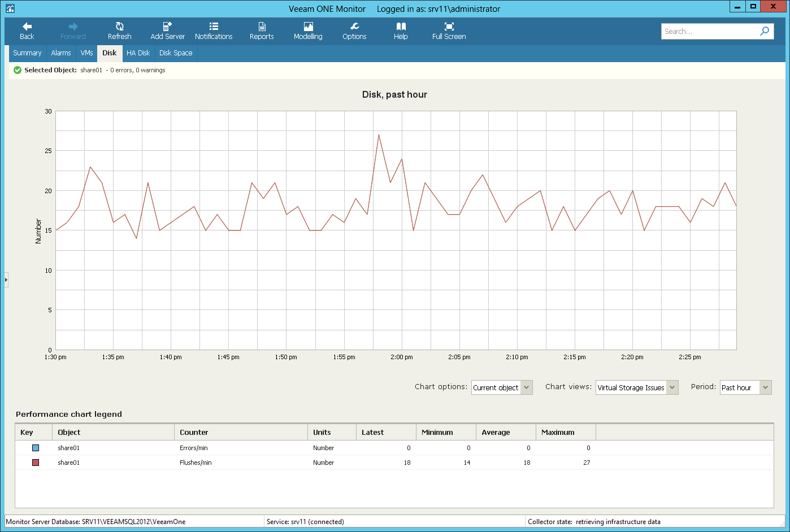Open the VMs tab

pyautogui.click(x=86, y=53)
